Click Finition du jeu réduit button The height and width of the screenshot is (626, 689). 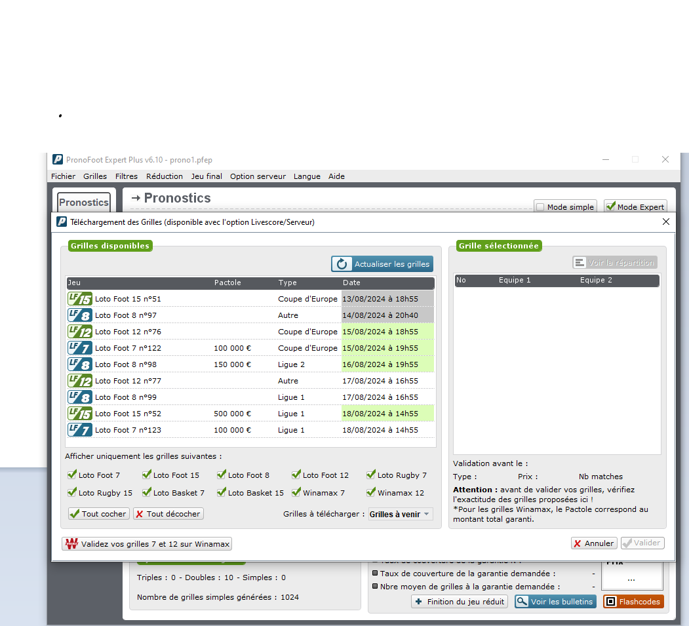pyautogui.click(x=460, y=601)
